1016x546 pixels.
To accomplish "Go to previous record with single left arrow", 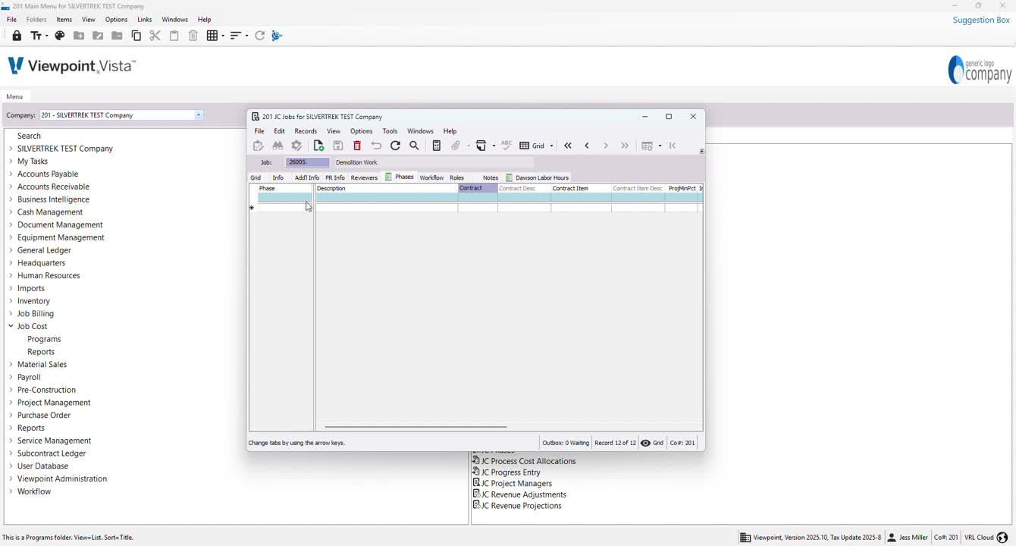I will click(587, 146).
